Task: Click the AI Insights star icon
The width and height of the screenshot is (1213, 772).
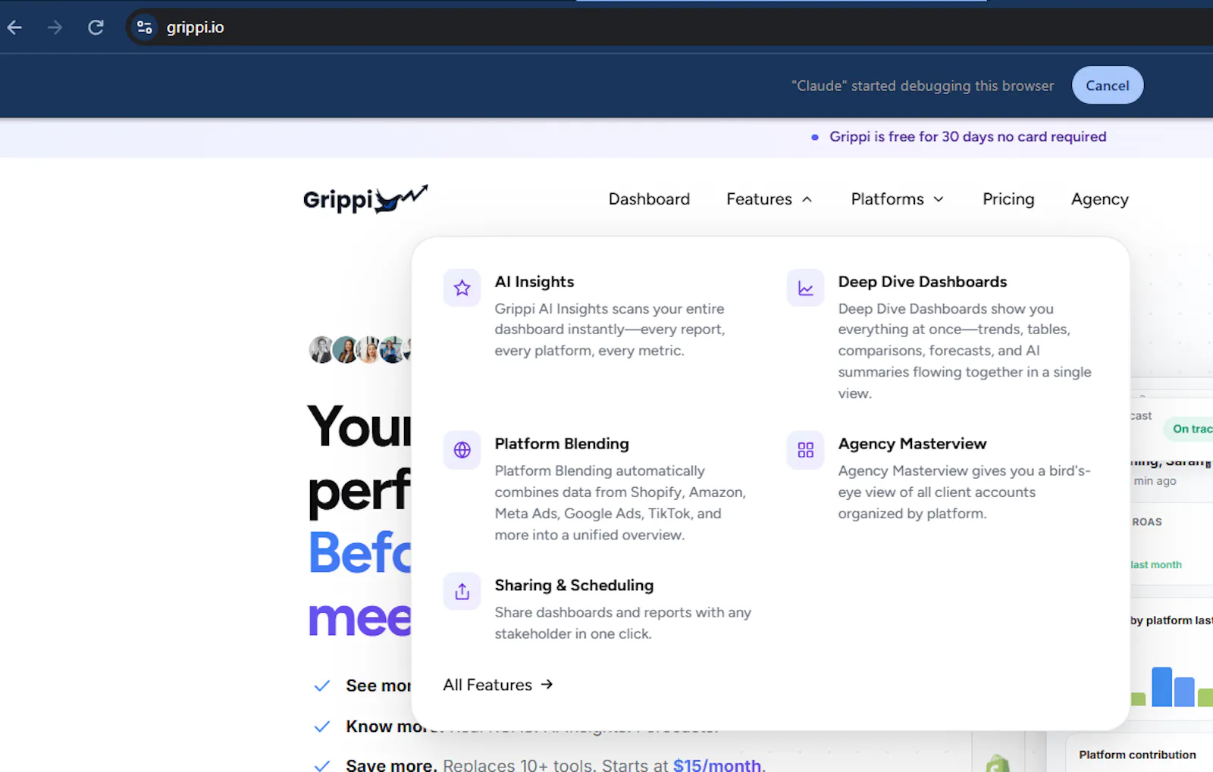Action: click(x=462, y=288)
